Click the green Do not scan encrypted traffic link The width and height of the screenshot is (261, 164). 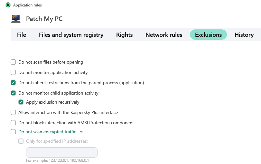point(47,132)
